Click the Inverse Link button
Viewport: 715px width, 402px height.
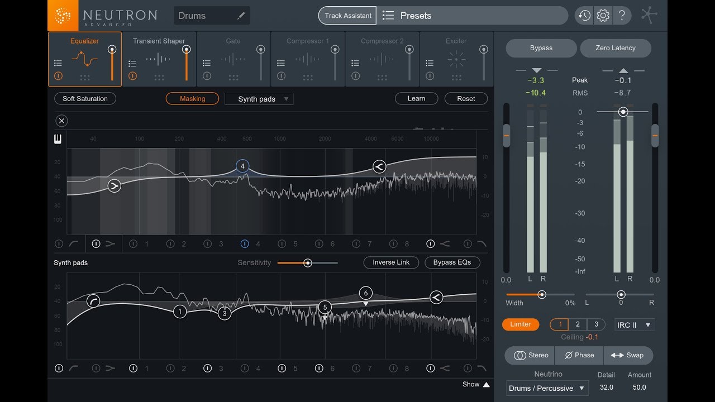point(391,262)
